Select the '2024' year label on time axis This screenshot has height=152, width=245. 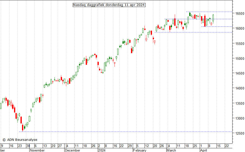102,150
